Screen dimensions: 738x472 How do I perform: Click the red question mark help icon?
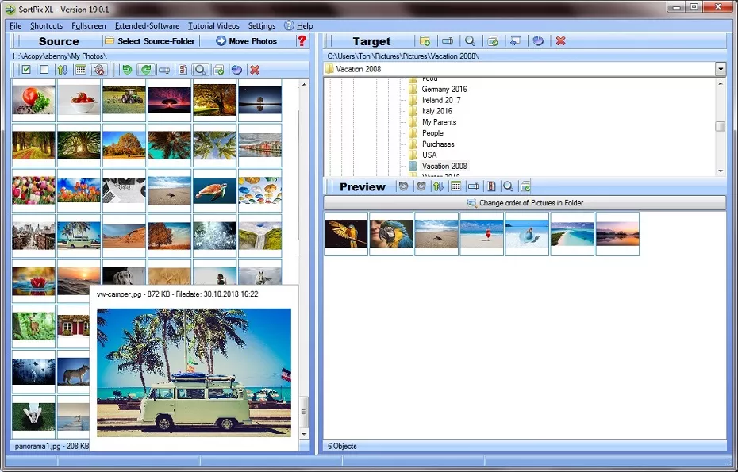(x=302, y=41)
